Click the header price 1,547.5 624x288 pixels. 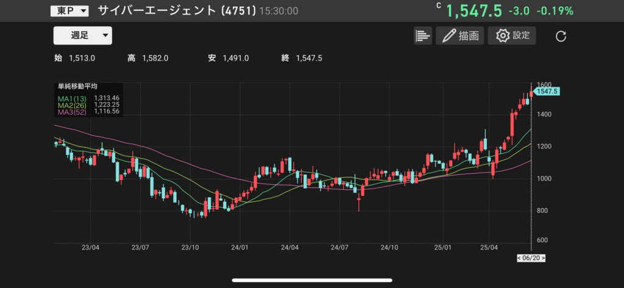coord(474,11)
